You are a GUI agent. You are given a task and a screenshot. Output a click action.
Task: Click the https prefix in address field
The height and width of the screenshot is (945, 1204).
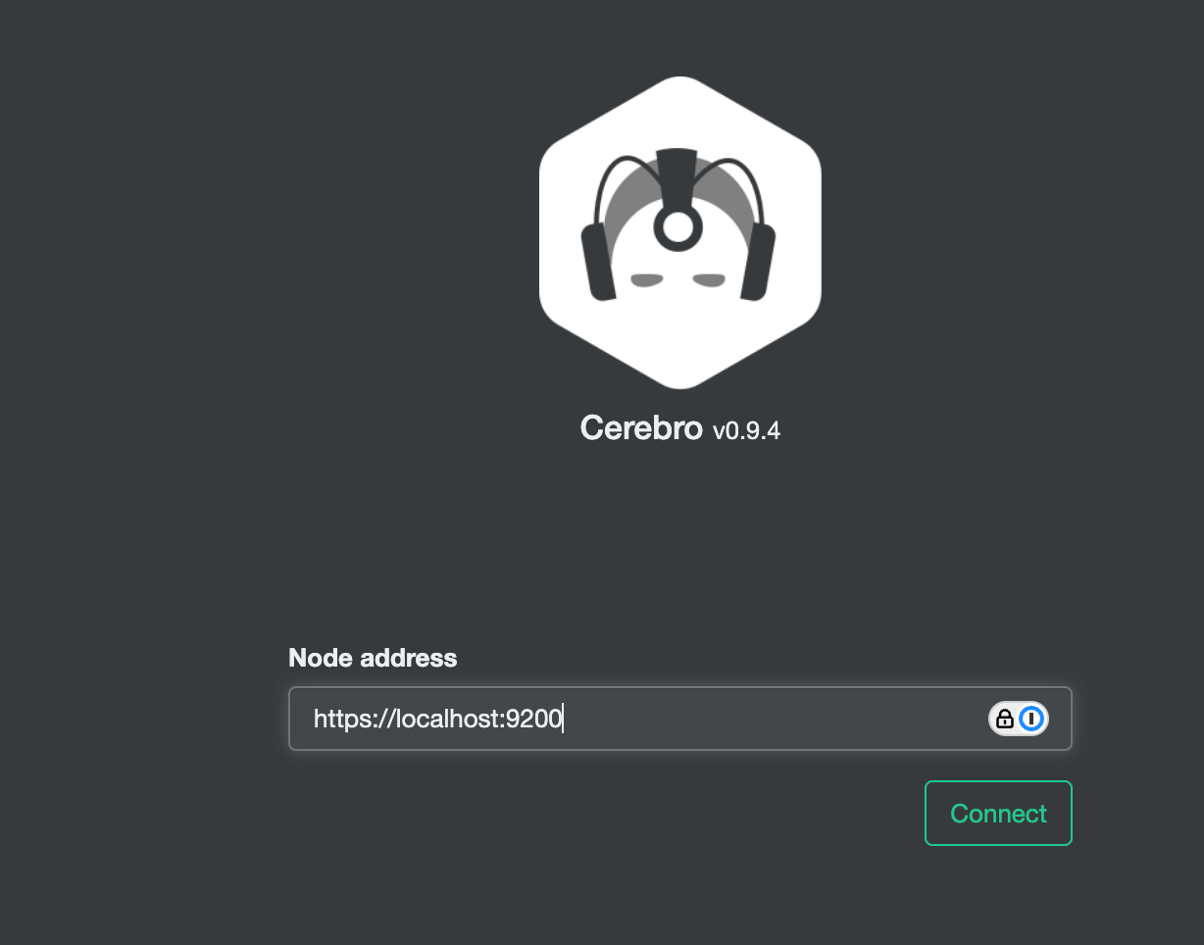point(340,720)
